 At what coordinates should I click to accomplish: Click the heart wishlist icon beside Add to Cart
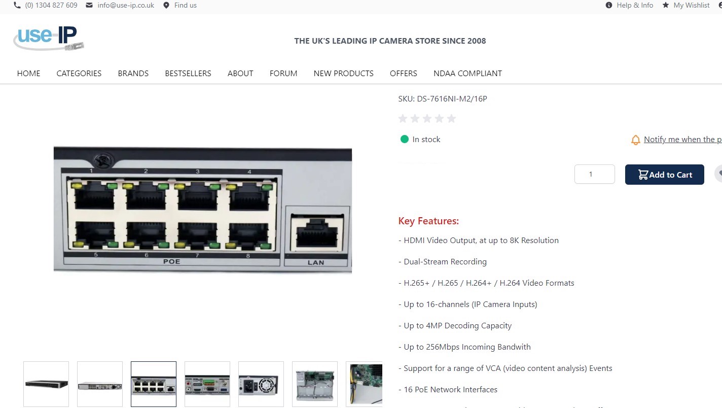click(x=718, y=174)
